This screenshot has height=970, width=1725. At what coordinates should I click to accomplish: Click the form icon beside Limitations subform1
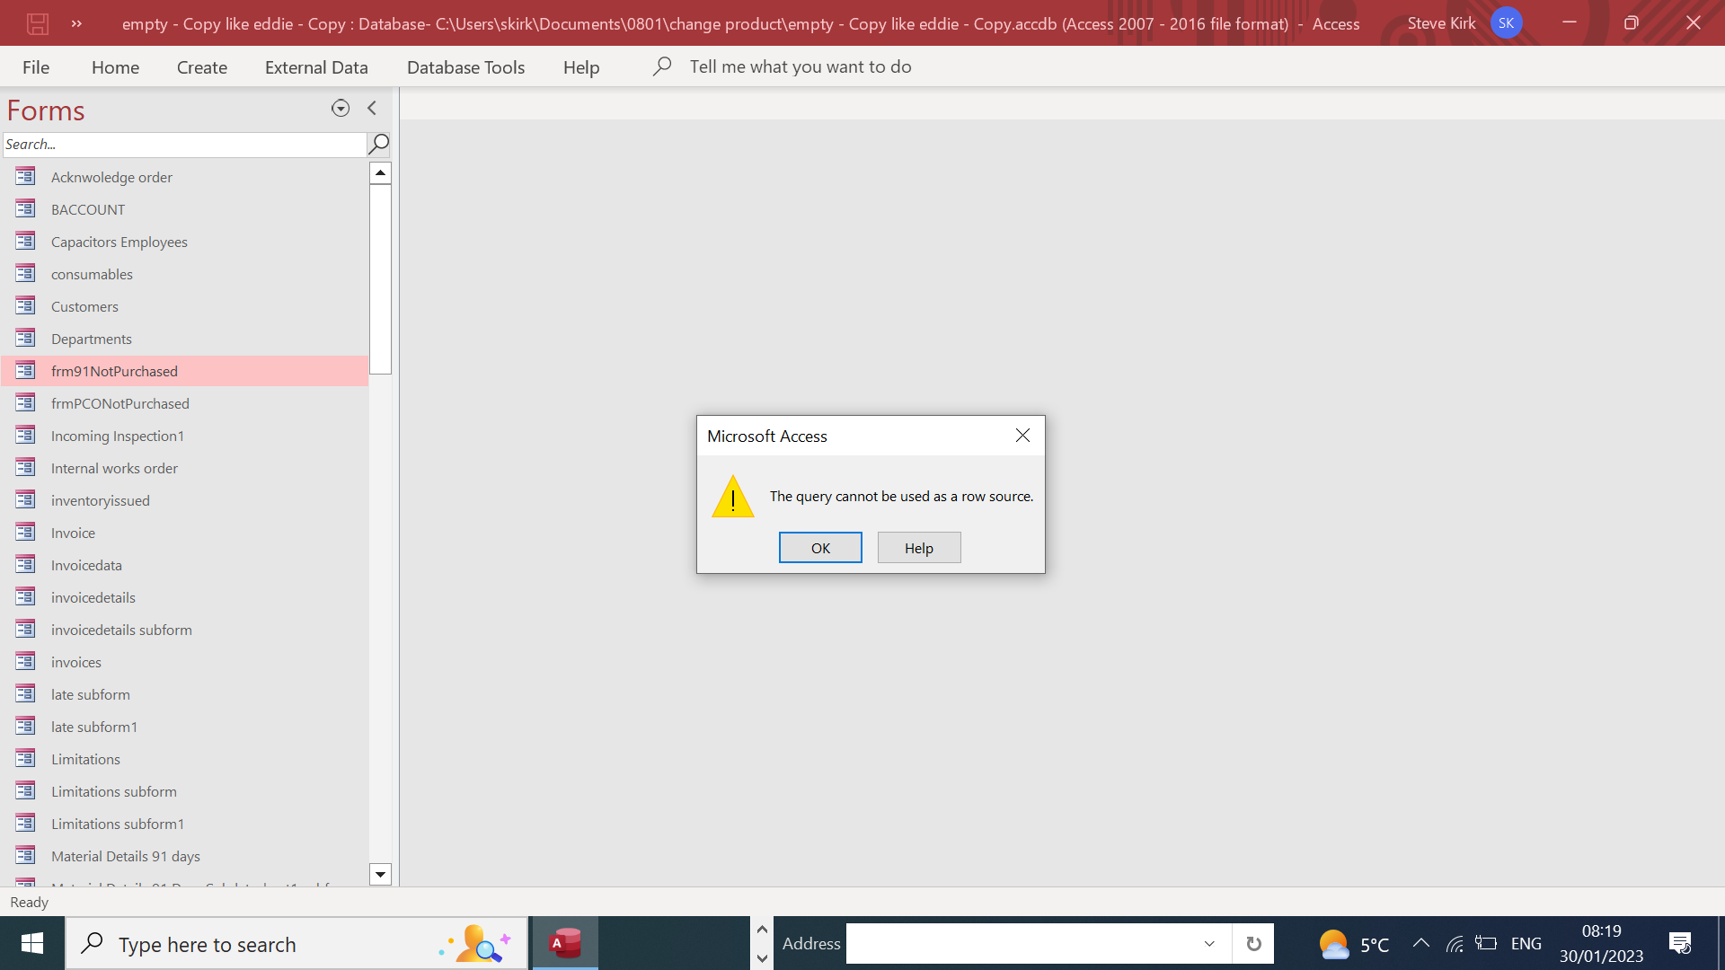[25, 823]
